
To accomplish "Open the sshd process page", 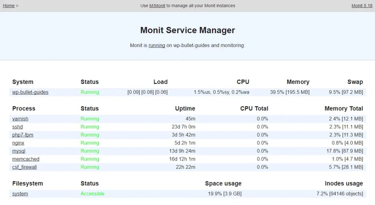I will click(18, 127).
